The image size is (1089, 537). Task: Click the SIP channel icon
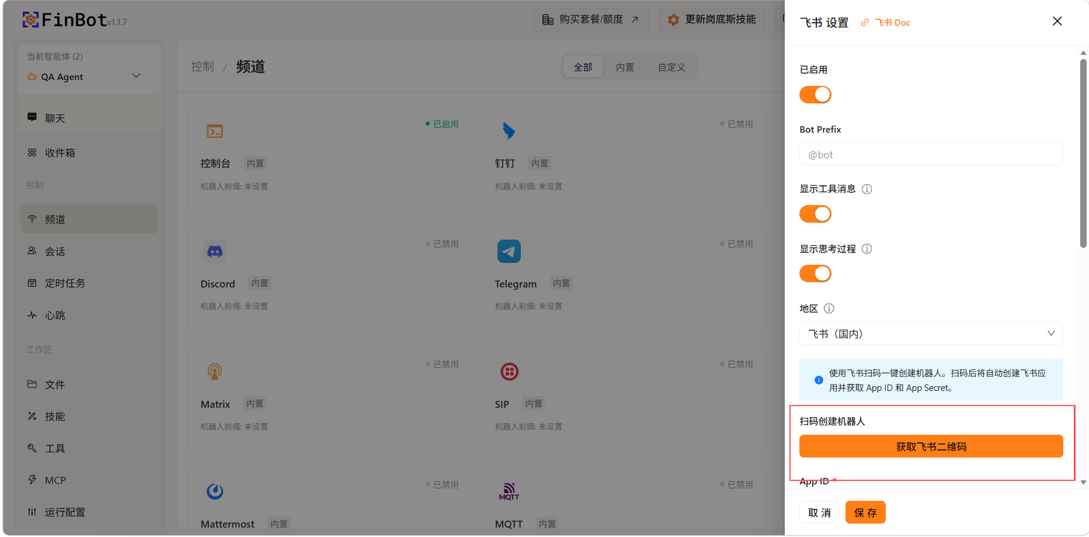pyautogui.click(x=509, y=372)
